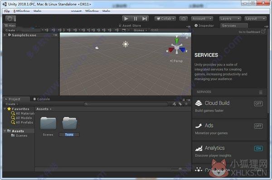Switch to the Hierarchy tab

10,25
